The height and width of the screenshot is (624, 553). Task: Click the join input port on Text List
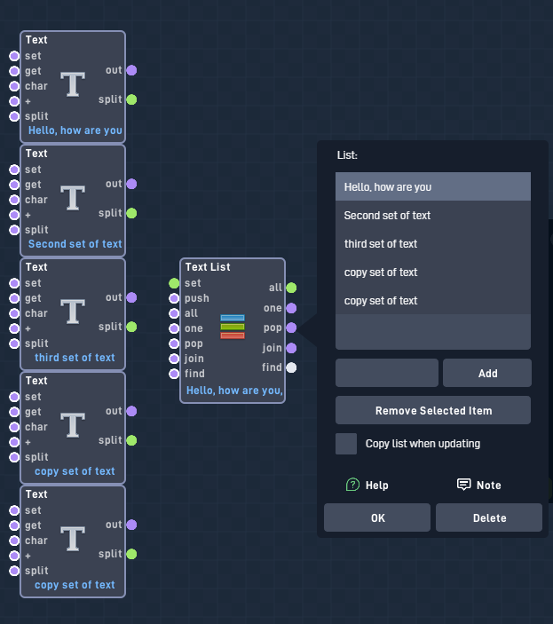174,359
